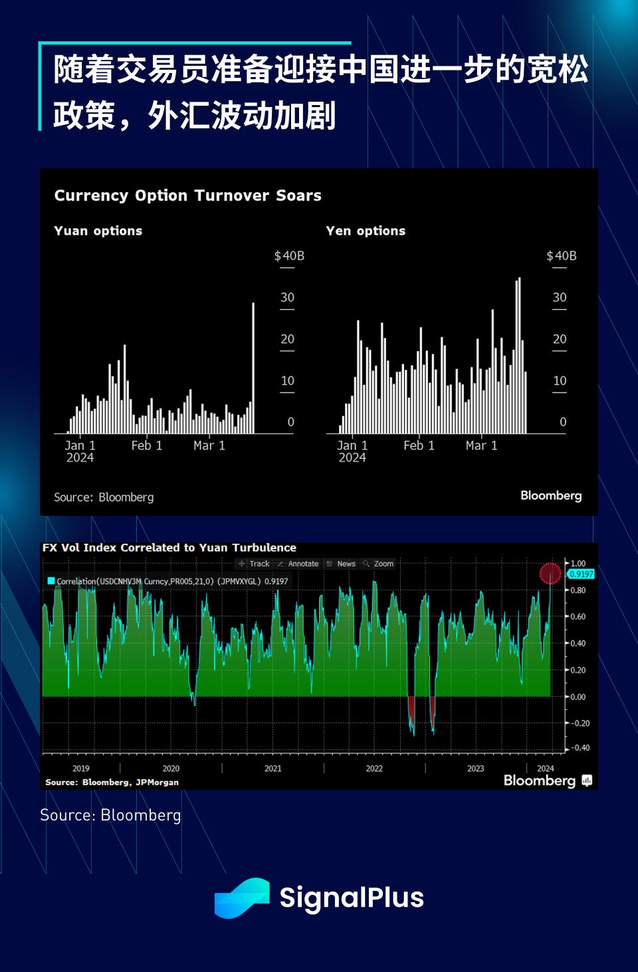Viewport: 638px width, 972px height.
Task: Click the SignalPlus logo icon
Action: 242,898
